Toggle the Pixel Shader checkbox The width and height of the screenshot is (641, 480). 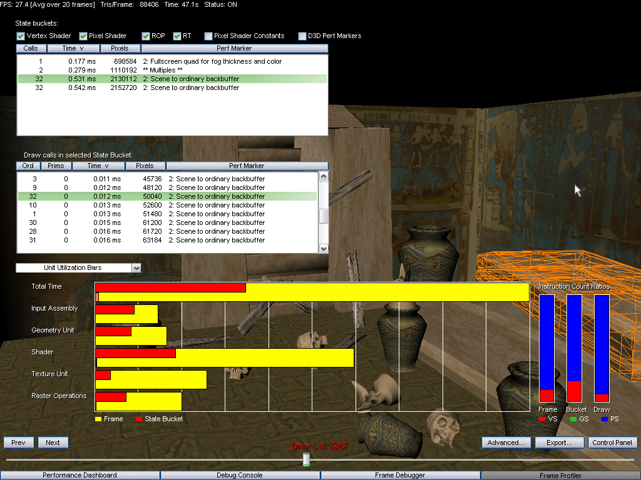coord(83,36)
